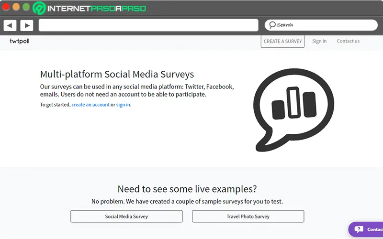
Task: Click the Multi-platform Social Media Surveys heading
Action: coord(117,74)
